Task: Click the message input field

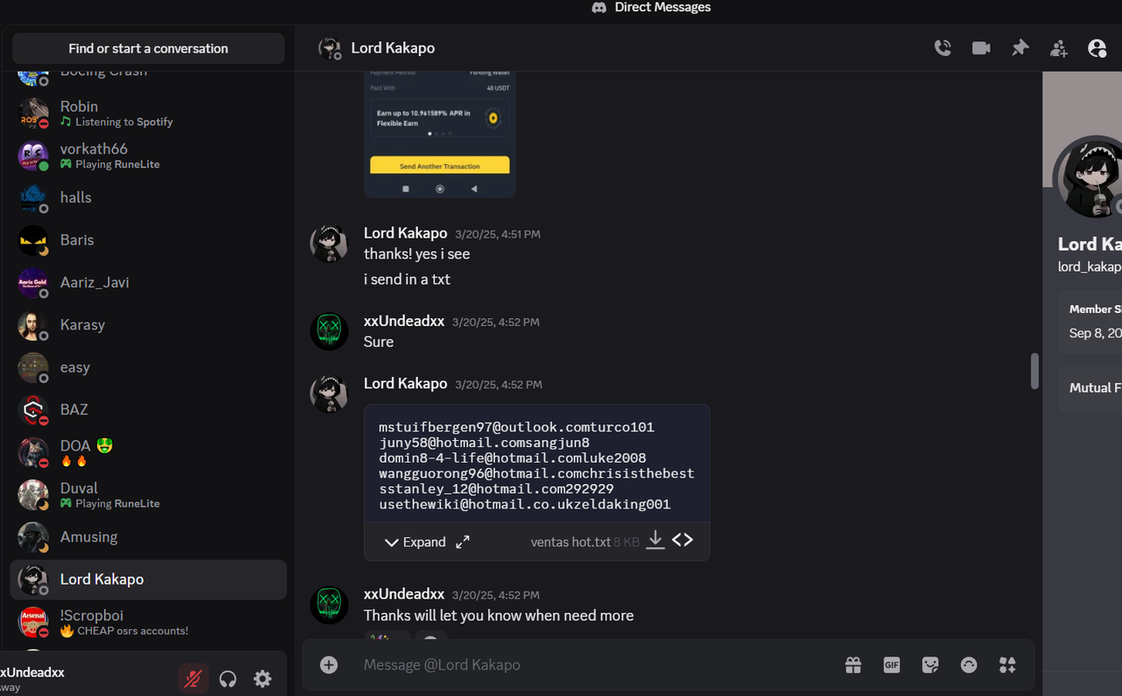Action: point(596,664)
